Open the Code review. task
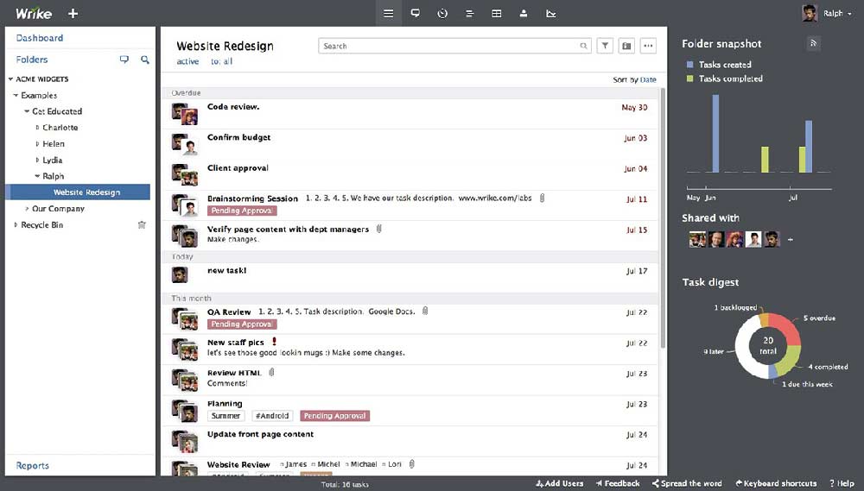 tap(233, 107)
